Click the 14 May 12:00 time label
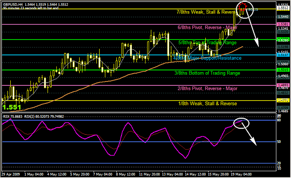The width and height of the screenshot is (291, 178). tap(196, 174)
